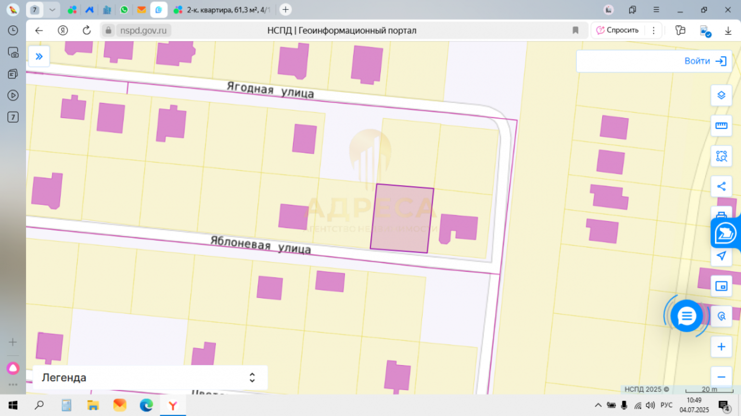Switch to the WhatsApp browser tab
The width and height of the screenshot is (741, 416).
124,10
